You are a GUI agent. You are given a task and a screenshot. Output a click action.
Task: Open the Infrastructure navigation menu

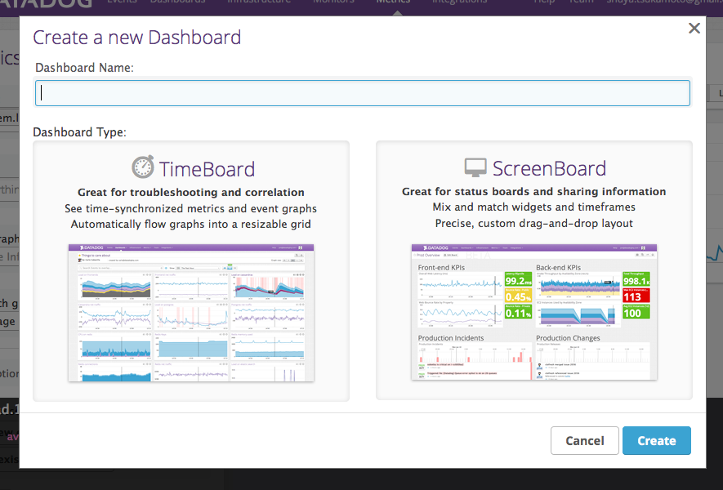coord(259,2)
